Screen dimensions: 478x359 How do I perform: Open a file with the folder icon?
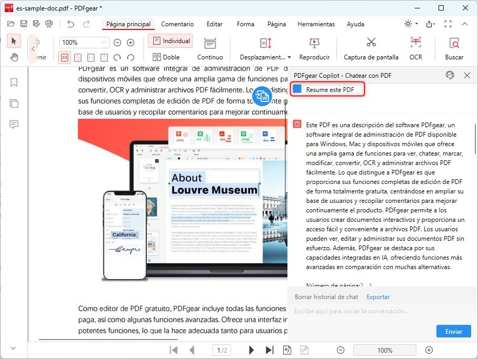point(11,24)
